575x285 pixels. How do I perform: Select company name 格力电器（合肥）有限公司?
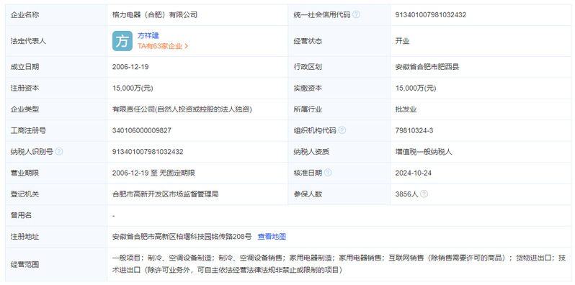[155, 14]
